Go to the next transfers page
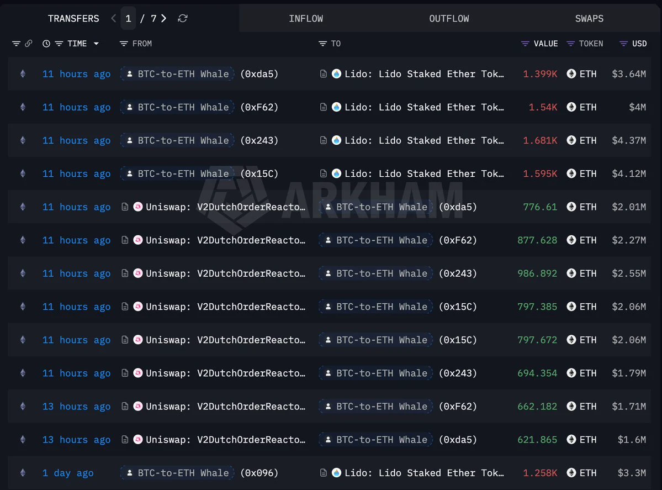Screen dimensions: 662x490 163,18
